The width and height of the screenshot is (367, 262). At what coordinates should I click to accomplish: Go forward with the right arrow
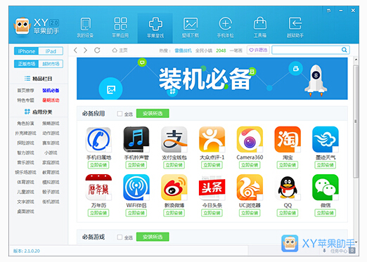coord(86,50)
